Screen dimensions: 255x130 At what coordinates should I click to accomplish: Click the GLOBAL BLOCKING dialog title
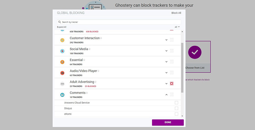pyautogui.click(x=71, y=13)
